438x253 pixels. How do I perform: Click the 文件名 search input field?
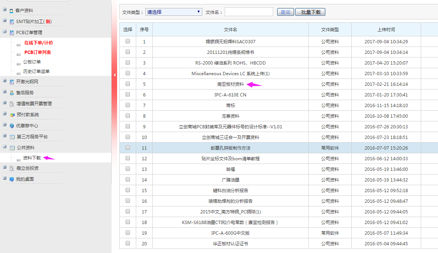pos(249,12)
